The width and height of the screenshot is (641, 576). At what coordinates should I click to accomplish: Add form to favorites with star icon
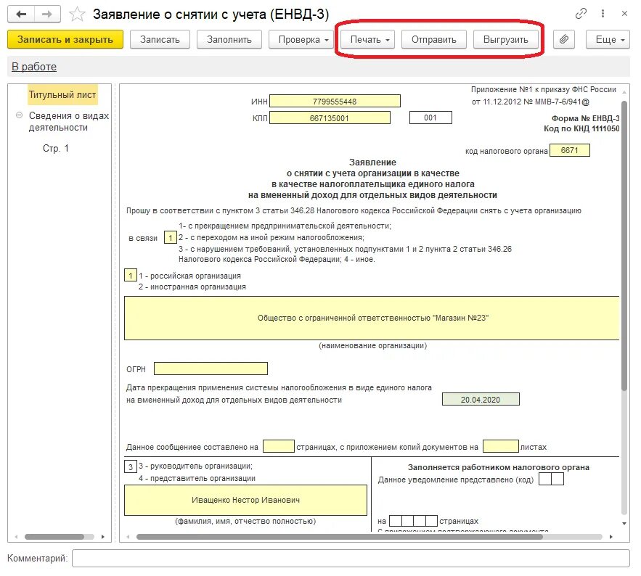pyautogui.click(x=77, y=15)
